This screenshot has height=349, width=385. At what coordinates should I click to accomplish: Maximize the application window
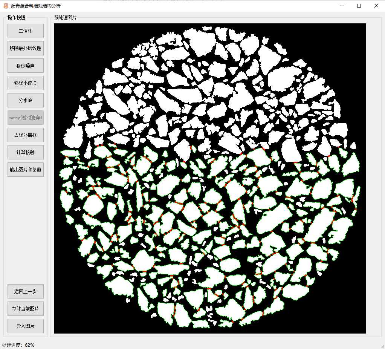point(359,6)
